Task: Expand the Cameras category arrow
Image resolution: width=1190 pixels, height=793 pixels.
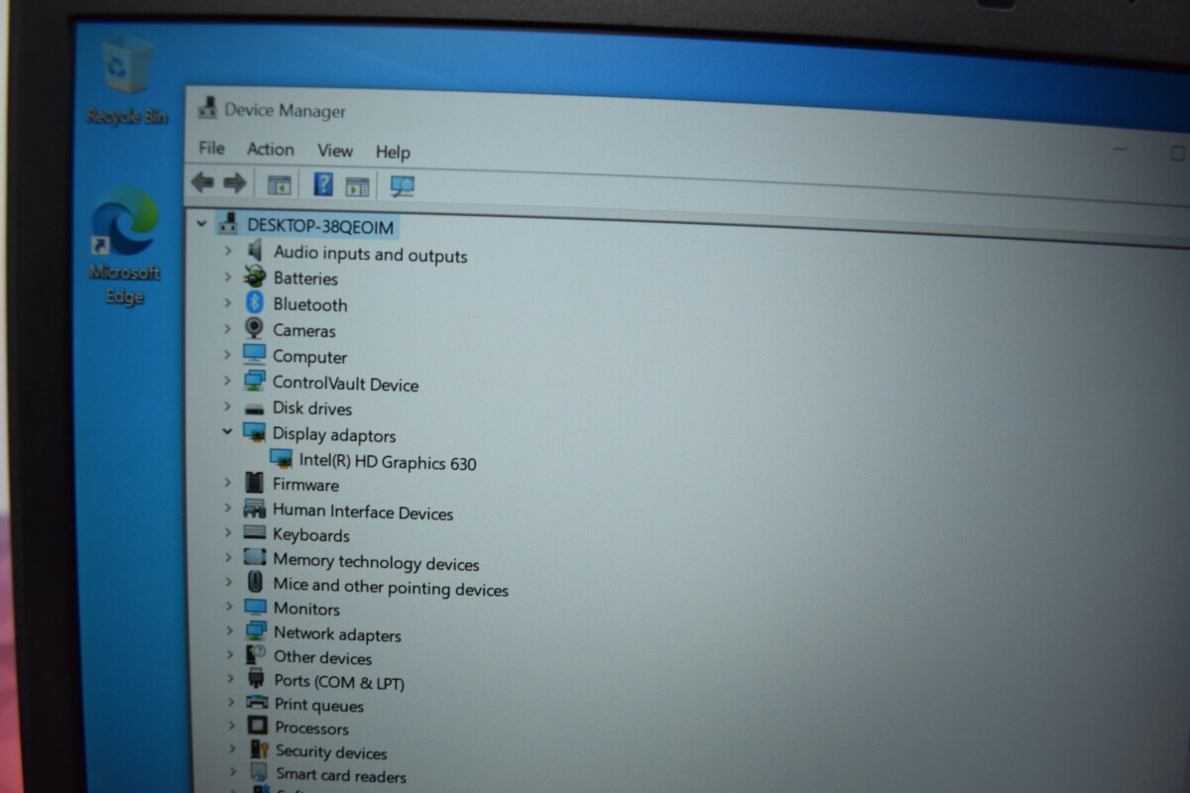Action: coord(228,328)
